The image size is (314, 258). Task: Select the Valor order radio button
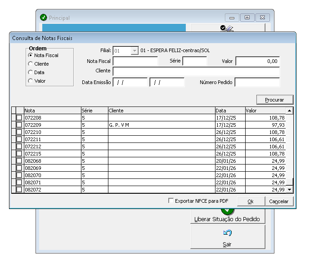31,81
